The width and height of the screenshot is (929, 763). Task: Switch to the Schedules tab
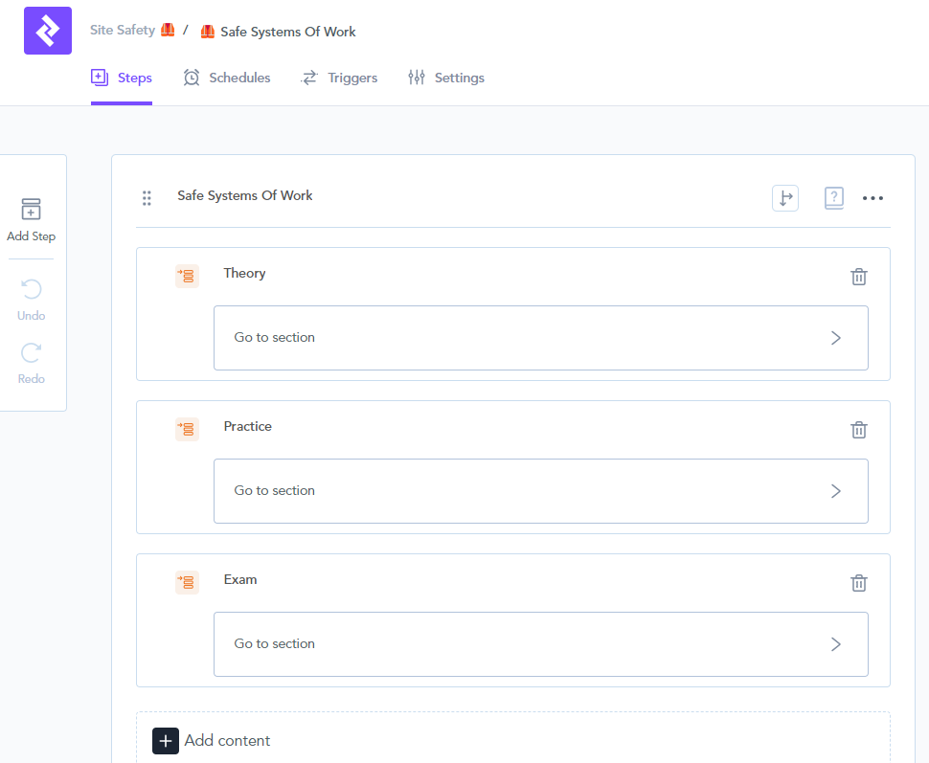pos(227,78)
